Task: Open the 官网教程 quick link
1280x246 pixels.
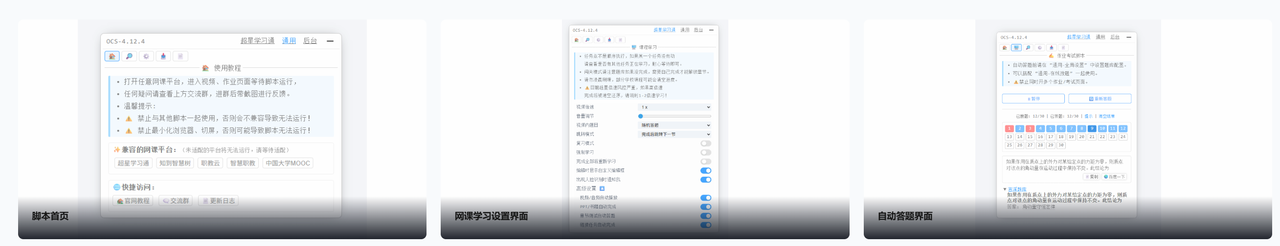Action: 133,201
